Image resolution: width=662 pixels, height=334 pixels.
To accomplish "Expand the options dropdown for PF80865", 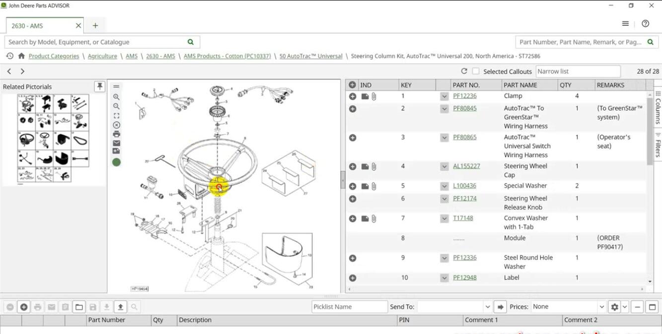I will (x=444, y=137).
